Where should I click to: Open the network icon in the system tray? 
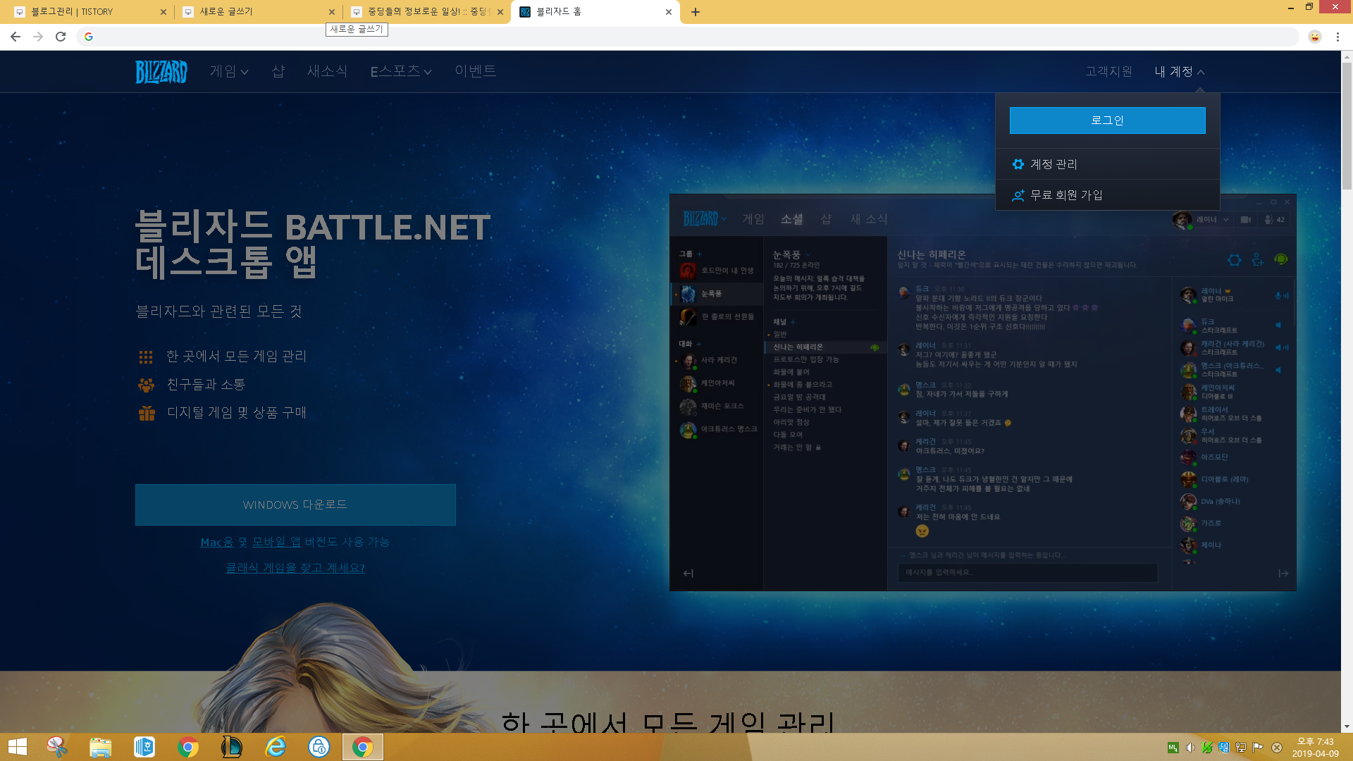pos(1241,748)
